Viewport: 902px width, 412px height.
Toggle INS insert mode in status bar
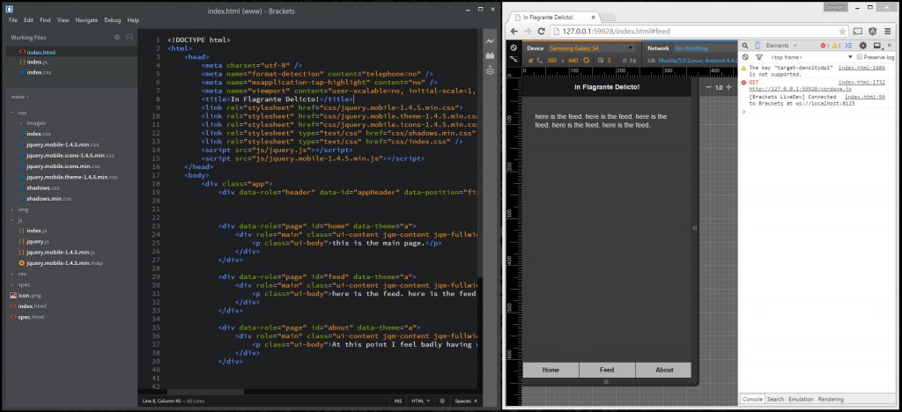pyautogui.click(x=398, y=401)
